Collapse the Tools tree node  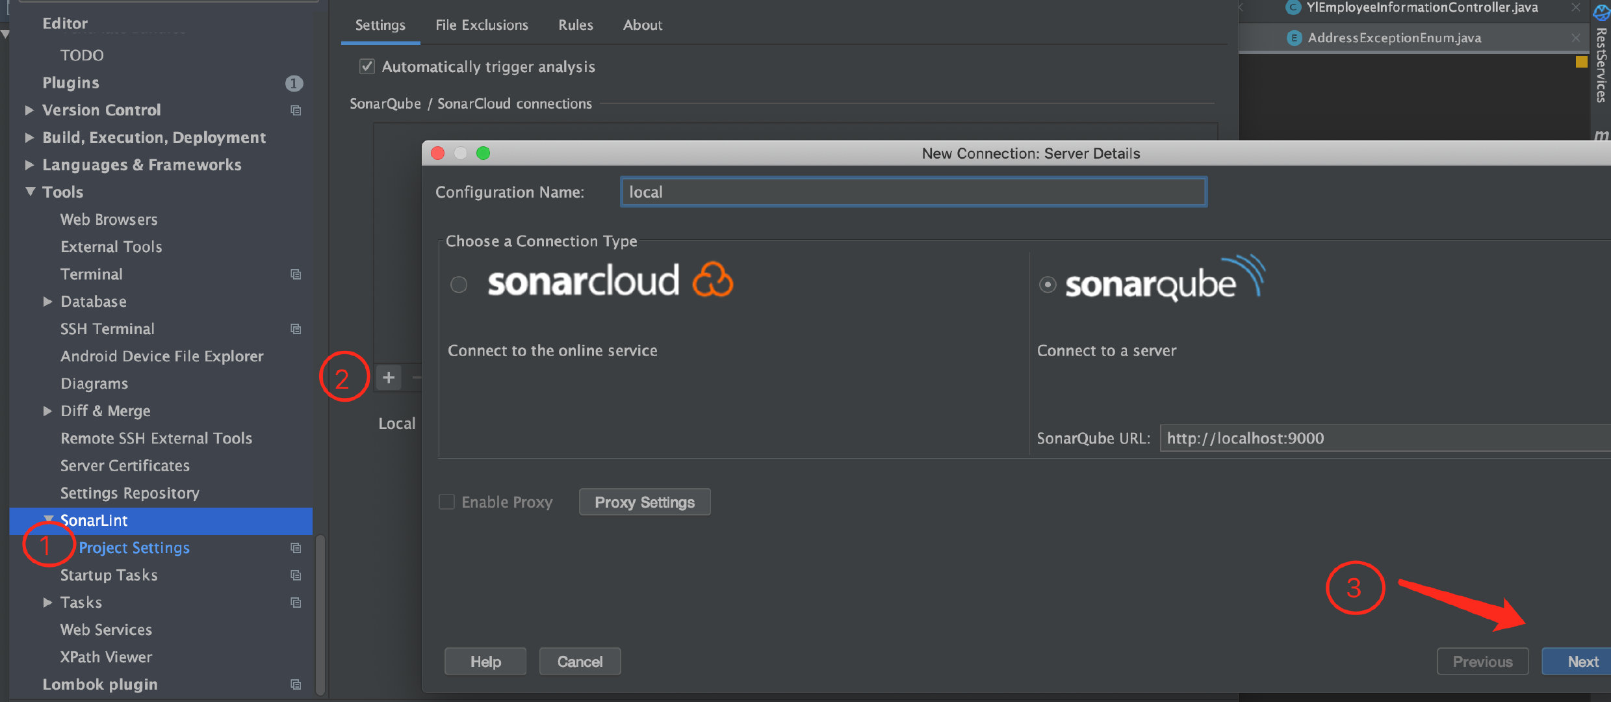point(30,192)
